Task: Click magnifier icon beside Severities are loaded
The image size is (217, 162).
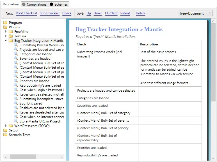Action: 16,58
